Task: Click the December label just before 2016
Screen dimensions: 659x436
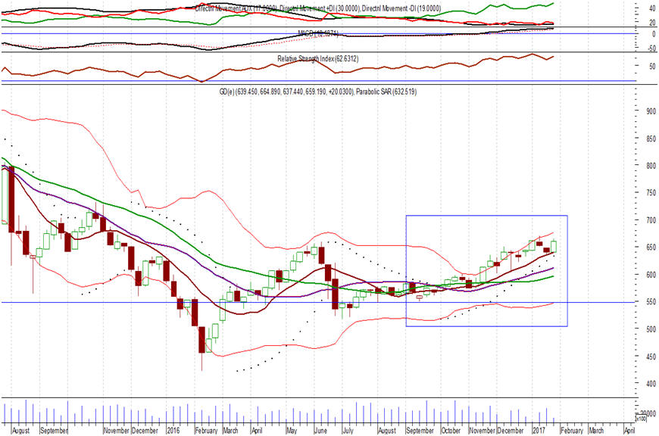Action: [145, 431]
